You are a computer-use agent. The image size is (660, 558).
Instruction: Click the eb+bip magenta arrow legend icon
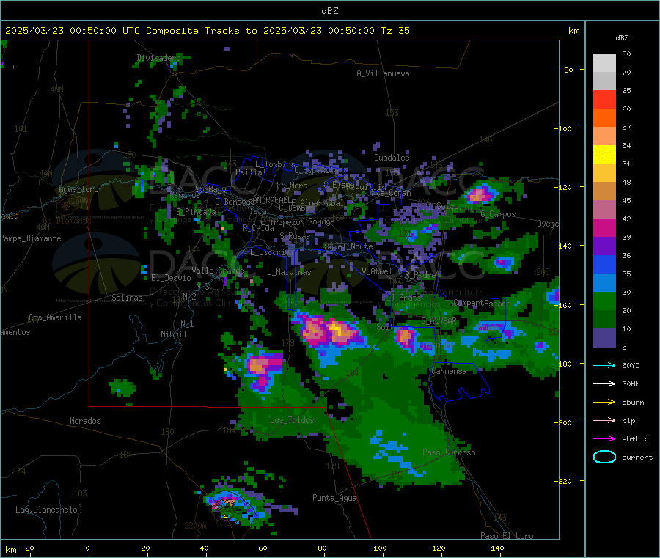604,438
